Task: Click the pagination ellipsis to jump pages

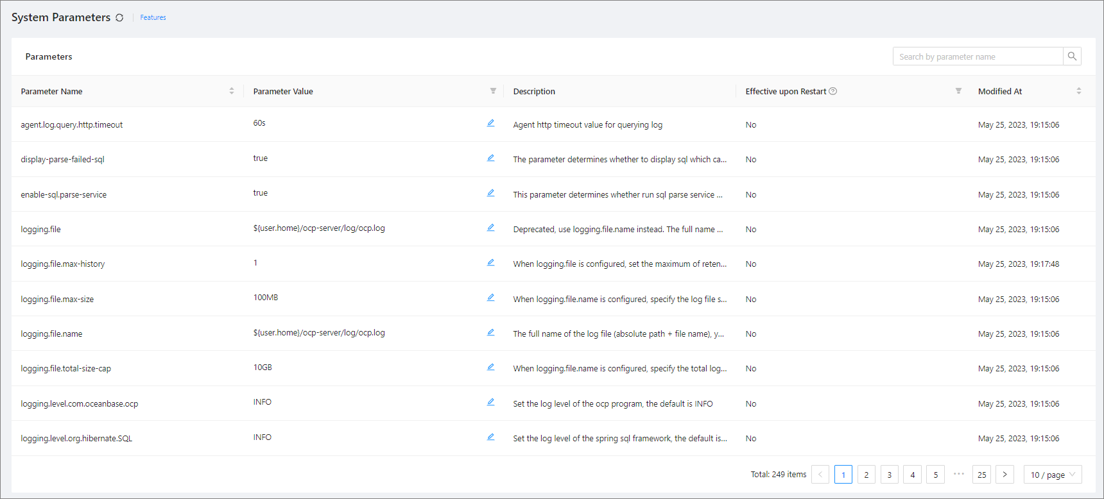Action: (x=958, y=474)
